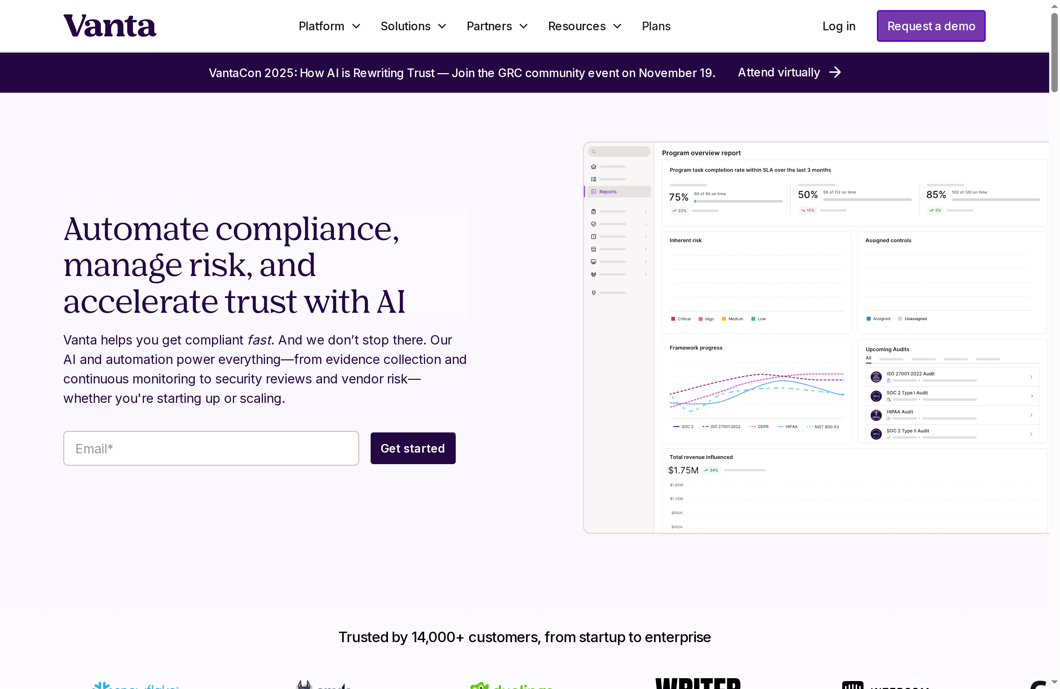Select the Reports item in sidebar

point(608,192)
